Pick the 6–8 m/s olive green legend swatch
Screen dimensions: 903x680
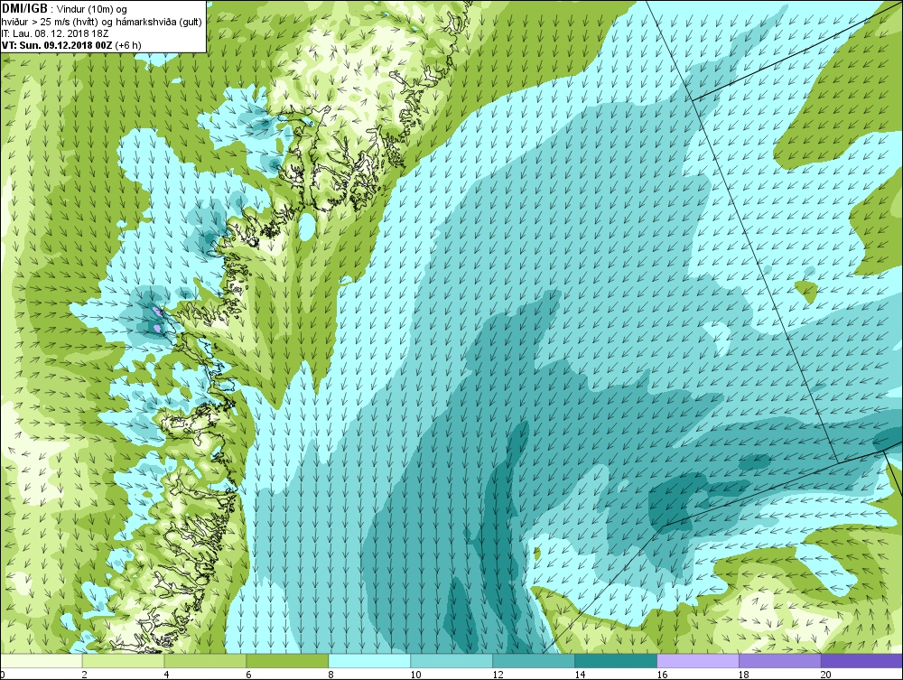[x=287, y=661]
